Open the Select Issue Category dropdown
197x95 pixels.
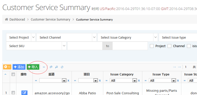pyautogui.click(x=128, y=37)
